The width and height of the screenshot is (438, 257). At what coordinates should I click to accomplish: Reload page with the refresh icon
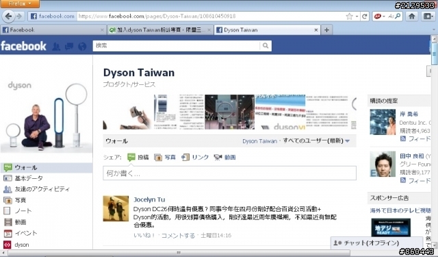click(365, 16)
